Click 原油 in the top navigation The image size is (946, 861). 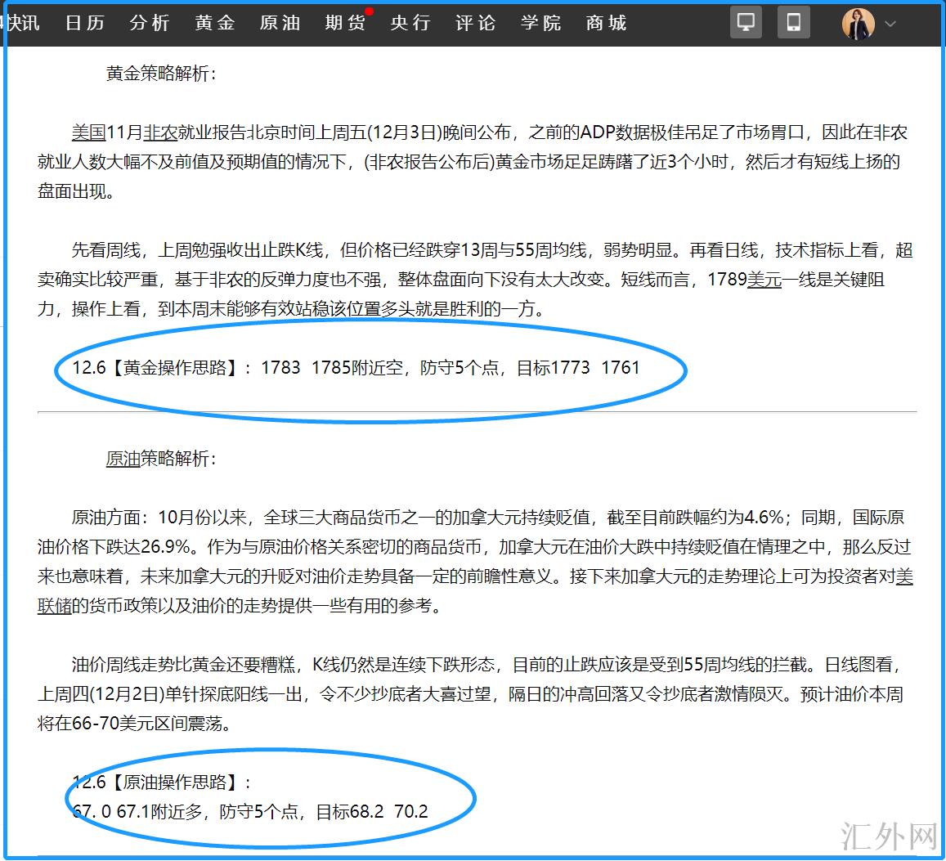point(280,23)
